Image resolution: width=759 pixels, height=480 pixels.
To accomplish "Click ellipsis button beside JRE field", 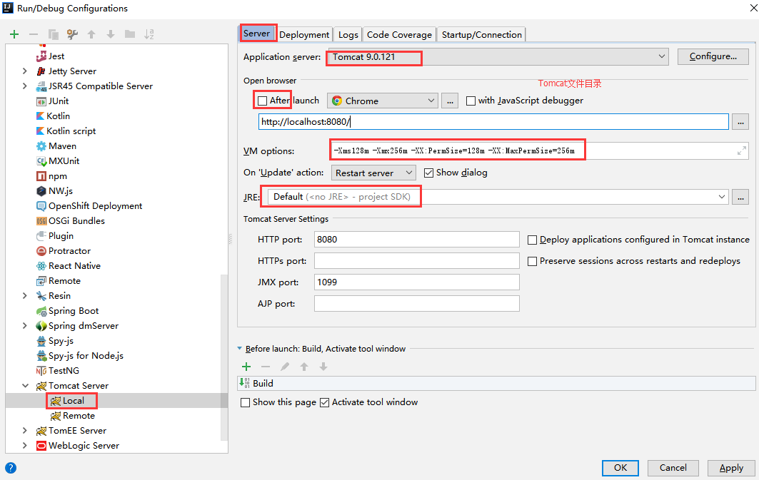I will pyautogui.click(x=740, y=197).
